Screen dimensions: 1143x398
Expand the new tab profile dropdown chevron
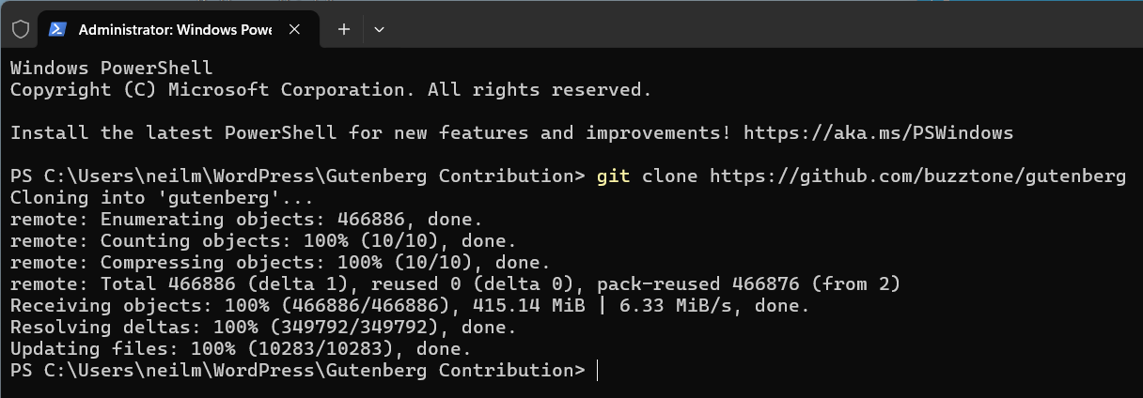click(379, 29)
